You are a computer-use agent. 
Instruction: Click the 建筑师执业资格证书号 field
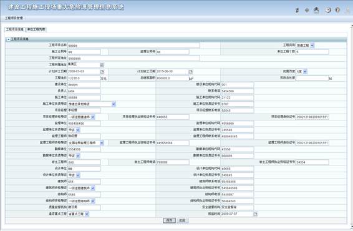pos(237,188)
